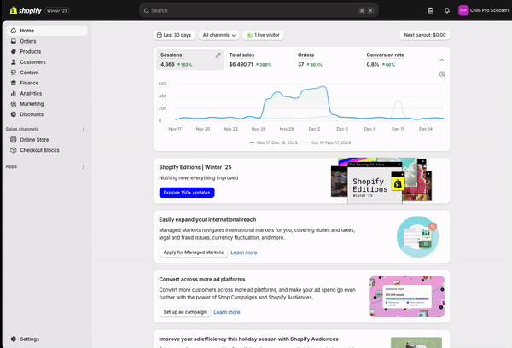512x348 pixels.
Task: Open Settings at bottom of sidebar
Action: pos(29,339)
